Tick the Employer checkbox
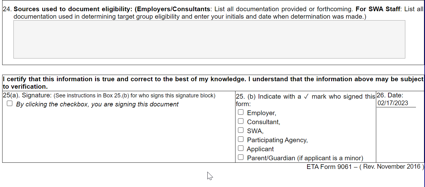This screenshot has width=425, height=187. [x=240, y=112]
